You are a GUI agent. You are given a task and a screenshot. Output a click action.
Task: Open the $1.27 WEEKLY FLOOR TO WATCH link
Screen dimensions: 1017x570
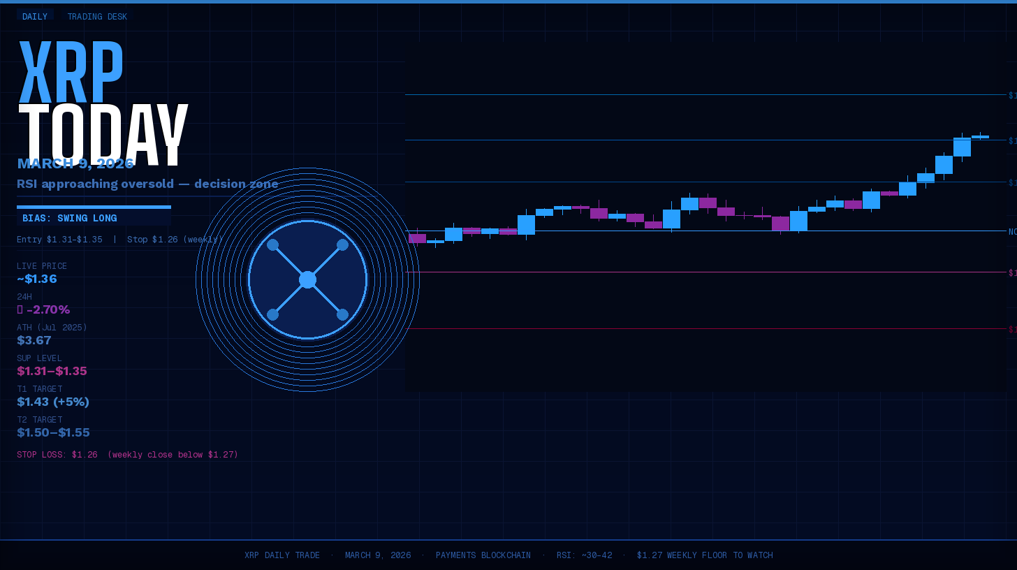click(x=704, y=555)
